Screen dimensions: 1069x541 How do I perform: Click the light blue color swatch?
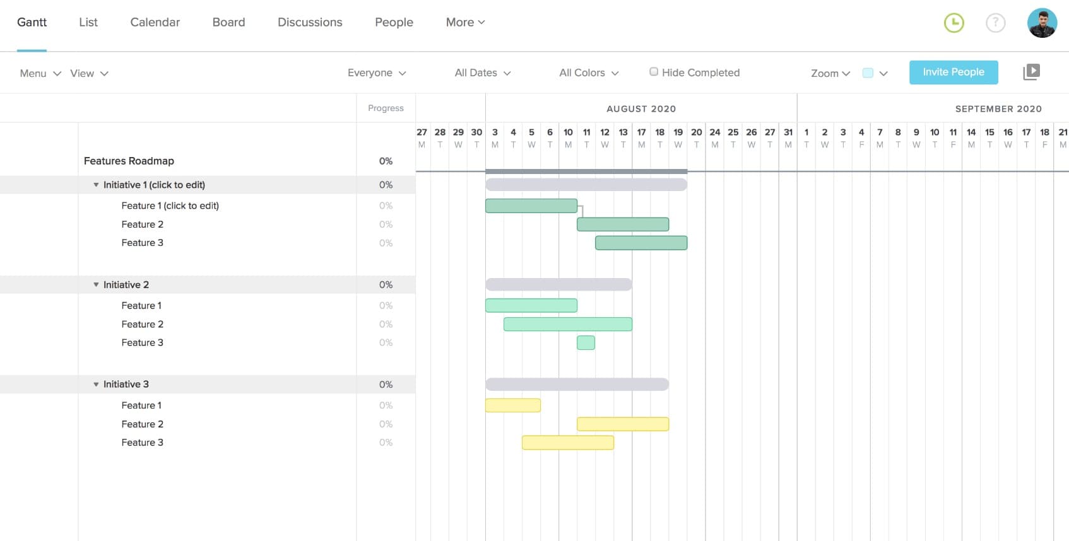point(868,73)
